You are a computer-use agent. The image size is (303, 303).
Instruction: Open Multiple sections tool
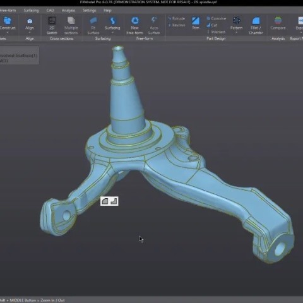tap(71, 25)
